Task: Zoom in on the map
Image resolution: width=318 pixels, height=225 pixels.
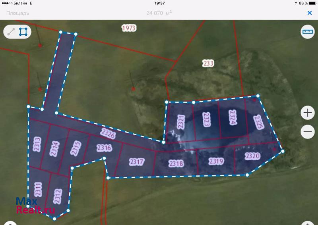Action: 308,113
